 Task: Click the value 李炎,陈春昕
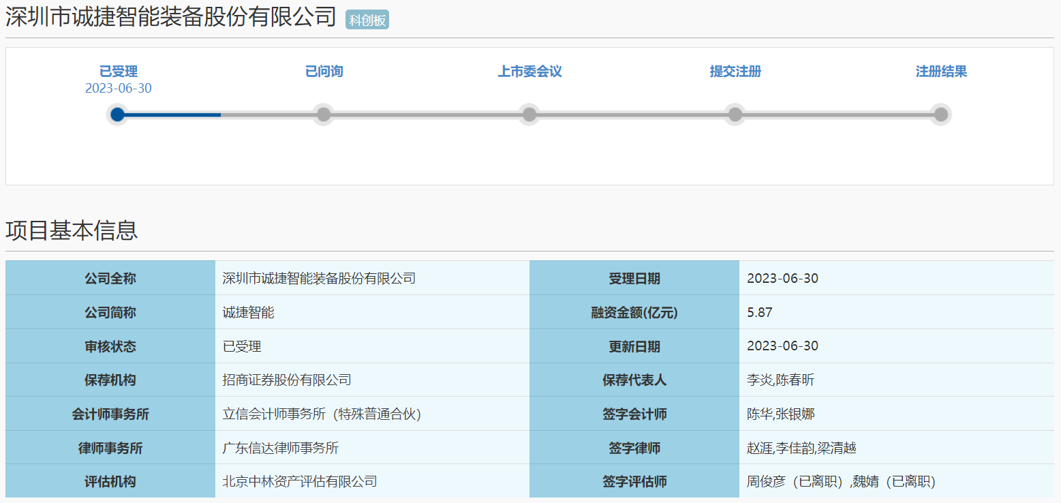[x=781, y=380]
